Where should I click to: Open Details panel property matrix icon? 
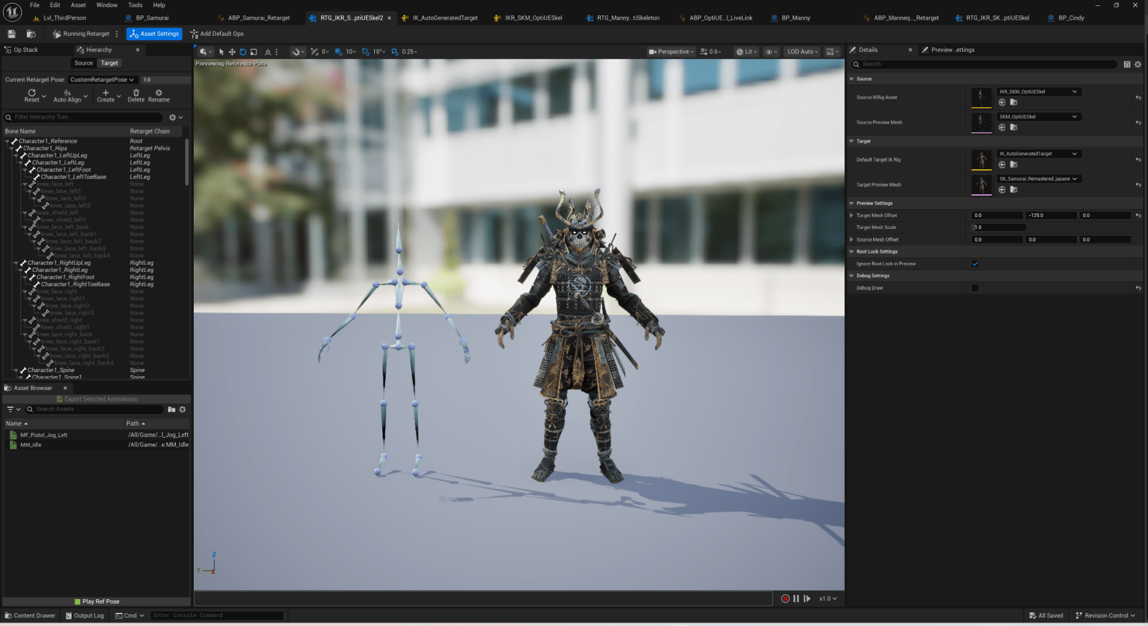pyautogui.click(x=1127, y=65)
